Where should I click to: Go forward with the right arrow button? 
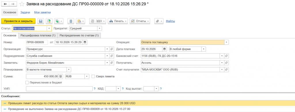(x=13, y=4)
